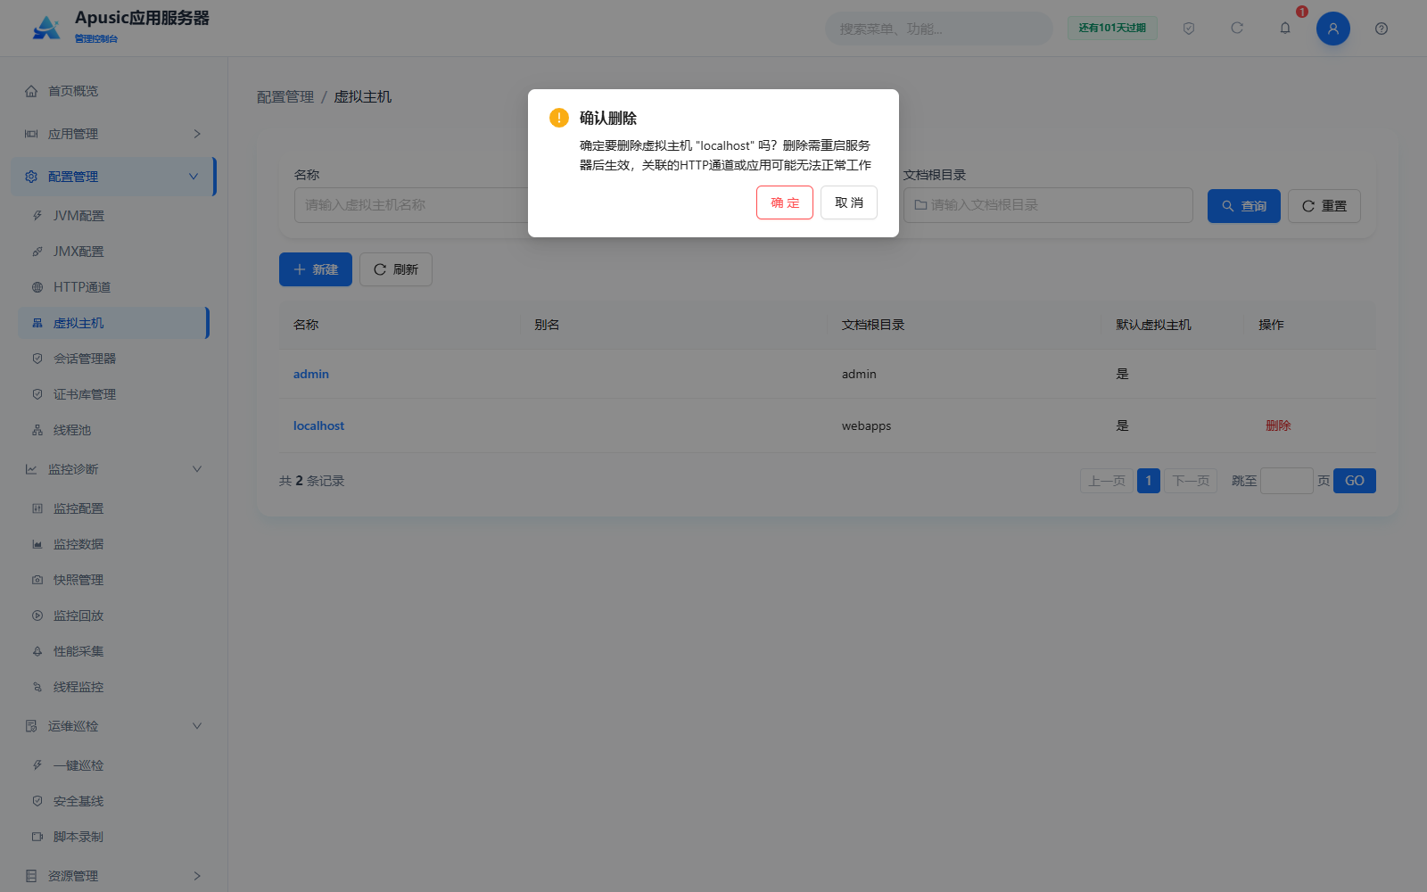
Task: Open the notification bell
Action: click(x=1285, y=29)
